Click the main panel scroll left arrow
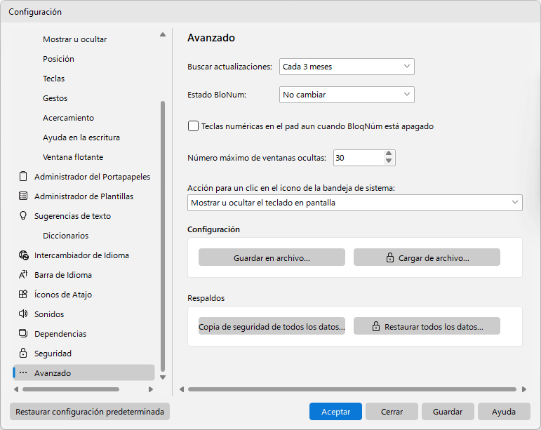 (182, 389)
